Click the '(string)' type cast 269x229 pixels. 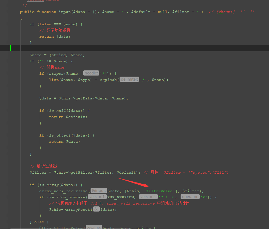[x=59, y=55]
